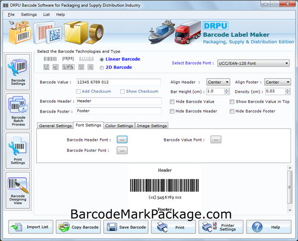Viewport: 298px width, 241px height.
Task: Switch to the Image Settings tab
Action: 151,126
